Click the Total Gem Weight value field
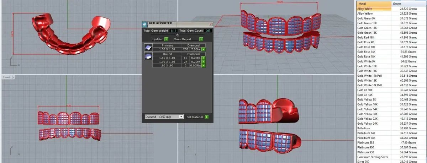Image resolution: width=427 pixels, height=163 pixels. 173,31
